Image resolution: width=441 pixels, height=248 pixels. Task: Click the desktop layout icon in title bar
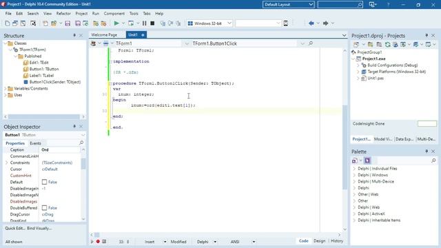tap(372, 5)
